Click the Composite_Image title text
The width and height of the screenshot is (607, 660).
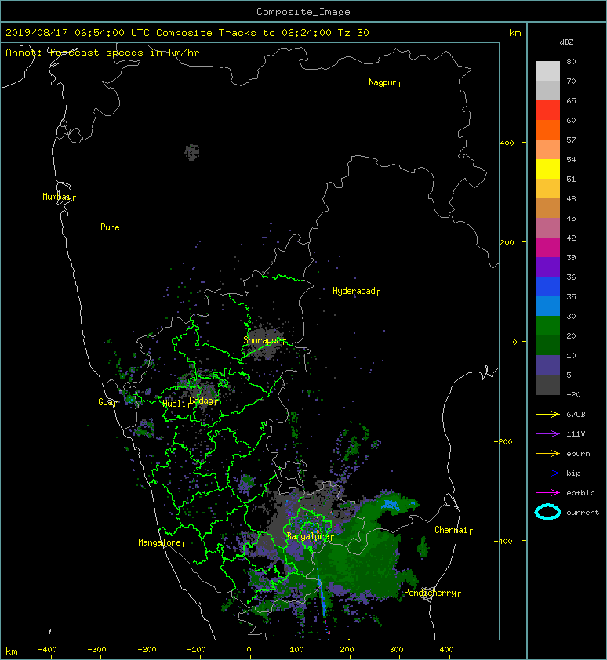click(303, 12)
